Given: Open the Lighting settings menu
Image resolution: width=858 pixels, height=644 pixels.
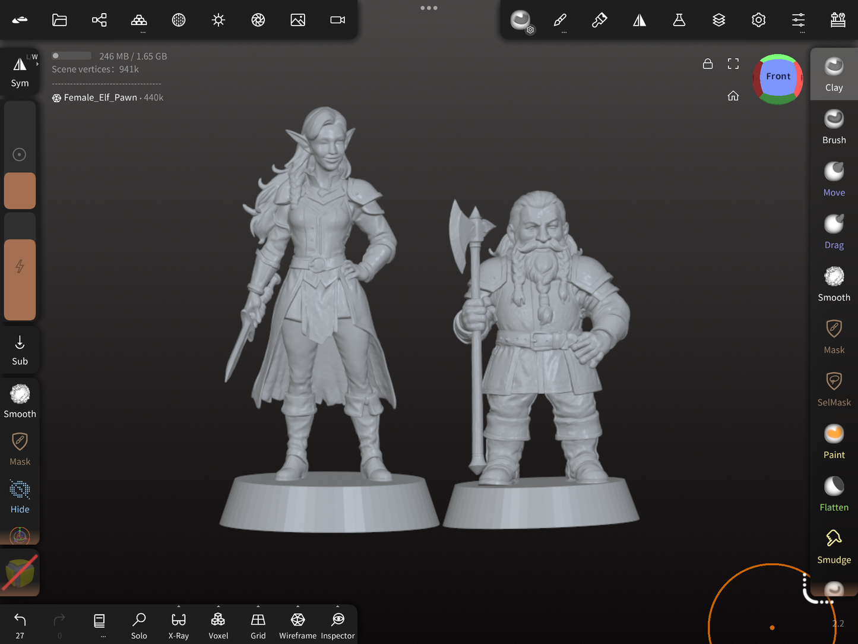Looking at the screenshot, I should click(x=219, y=20).
